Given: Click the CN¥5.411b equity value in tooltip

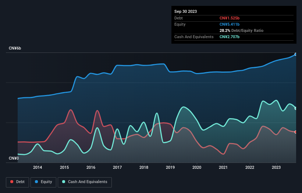Looking at the screenshot, I should click(230, 24).
